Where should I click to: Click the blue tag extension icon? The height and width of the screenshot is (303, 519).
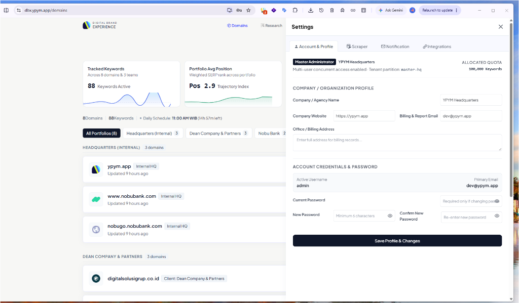[284, 10]
